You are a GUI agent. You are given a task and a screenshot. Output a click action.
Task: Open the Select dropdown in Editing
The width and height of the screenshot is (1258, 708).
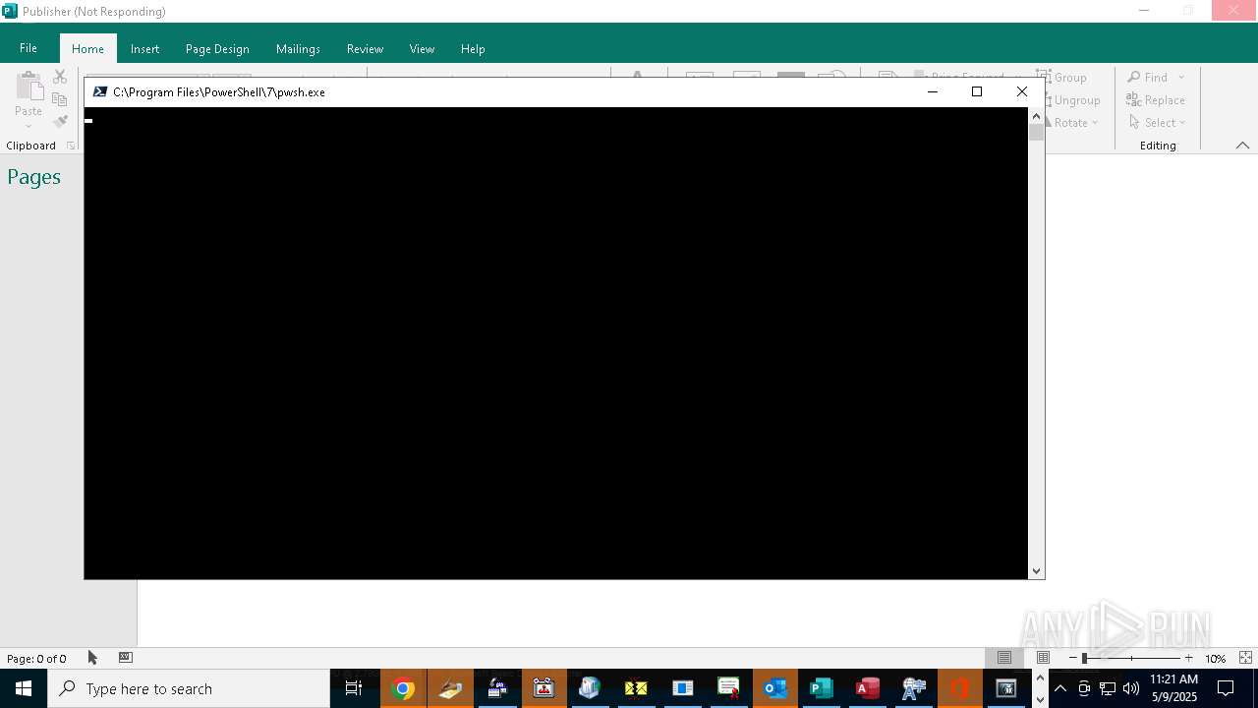tap(1157, 123)
